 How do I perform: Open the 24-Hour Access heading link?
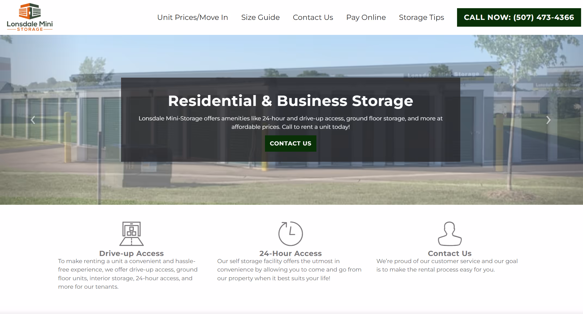291,253
